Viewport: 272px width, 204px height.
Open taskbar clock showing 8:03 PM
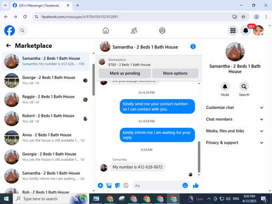(249, 199)
